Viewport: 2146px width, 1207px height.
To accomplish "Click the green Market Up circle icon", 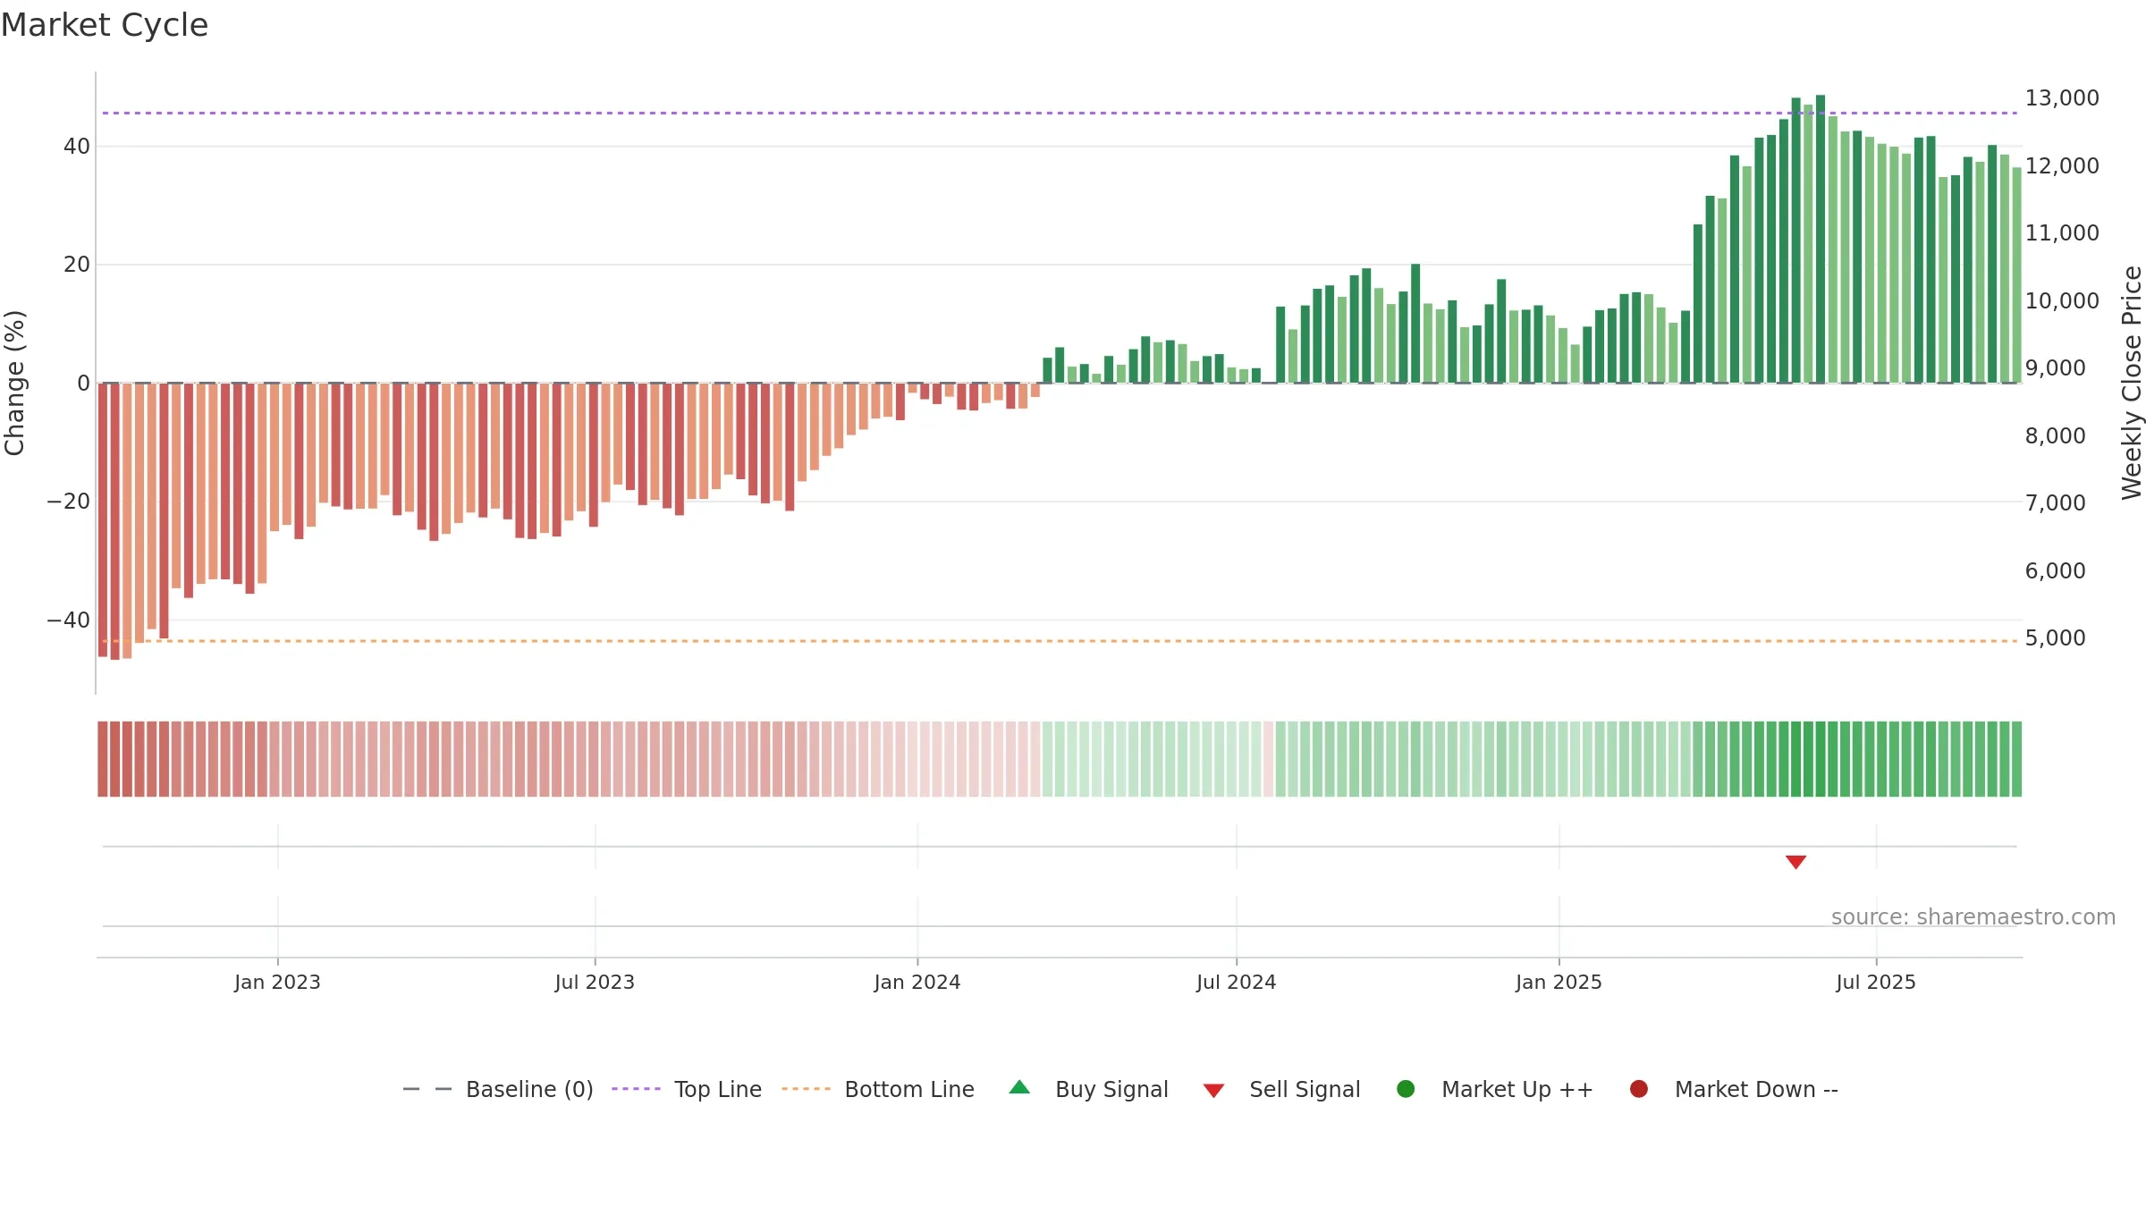I will point(1406,1089).
